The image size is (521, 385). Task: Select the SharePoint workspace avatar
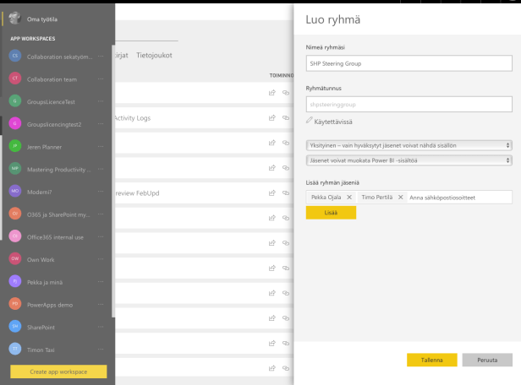[x=15, y=326]
